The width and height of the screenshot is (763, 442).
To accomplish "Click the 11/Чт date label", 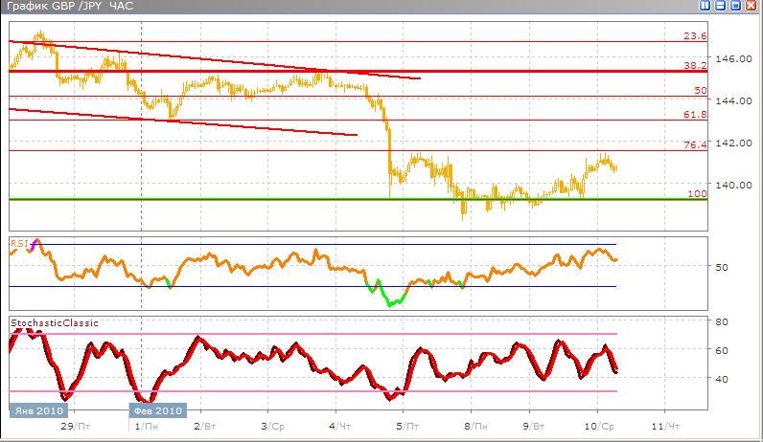I will pos(665,427).
